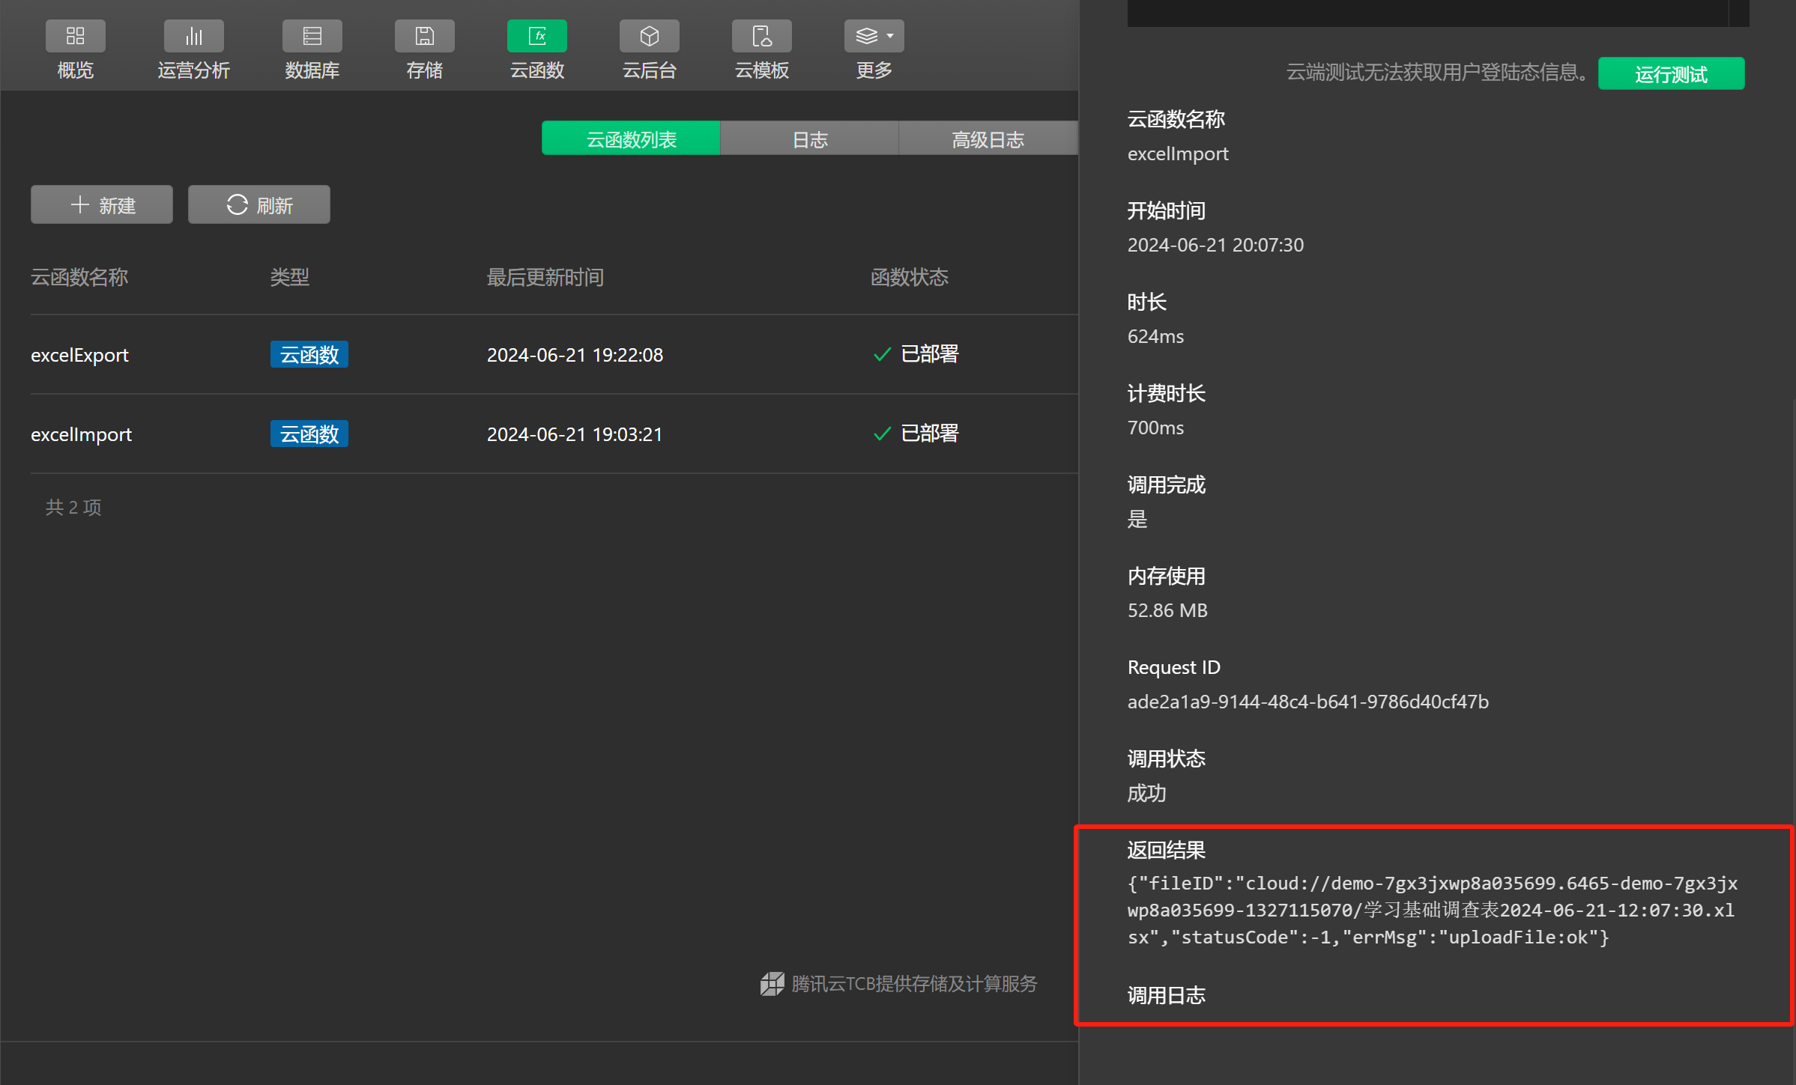This screenshot has width=1796, height=1085.
Task: Click the 云函数 type tag of excelExport
Action: tap(309, 355)
